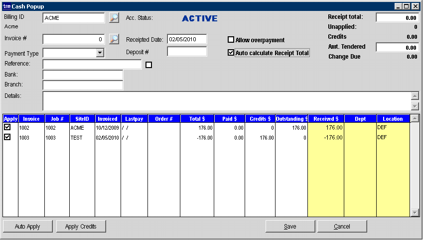Enable the Allow overpayment checkbox
The image size is (423, 240).
coord(231,40)
